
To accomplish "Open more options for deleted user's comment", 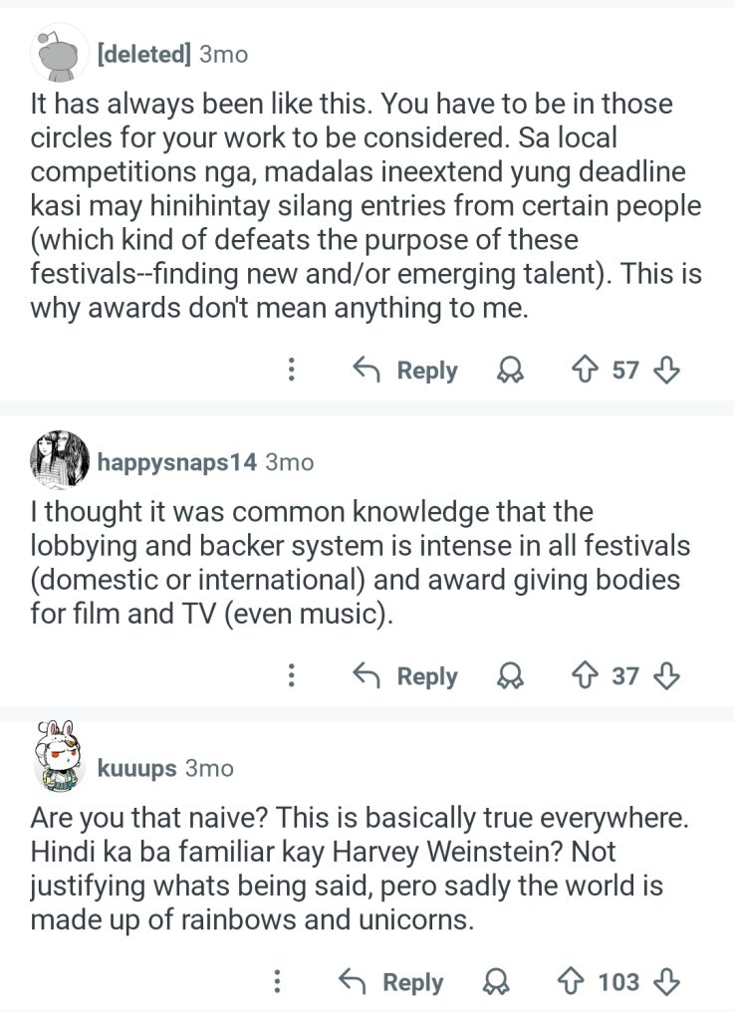I will [x=291, y=371].
